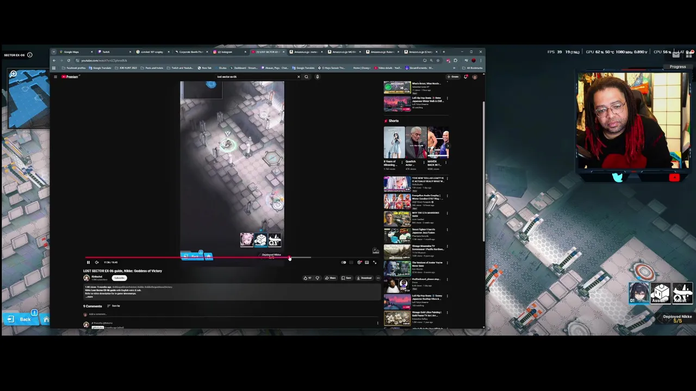696x391 pixels.
Task: Open the Pools and hotels bookmark folder
Action: 152,68
